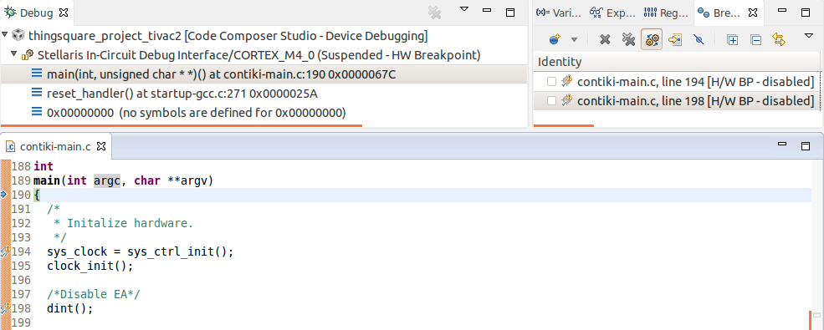The width and height of the screenshot is (824, 330).
Task: Close the contiki-main.c editor tab
Action: [101, 146]
